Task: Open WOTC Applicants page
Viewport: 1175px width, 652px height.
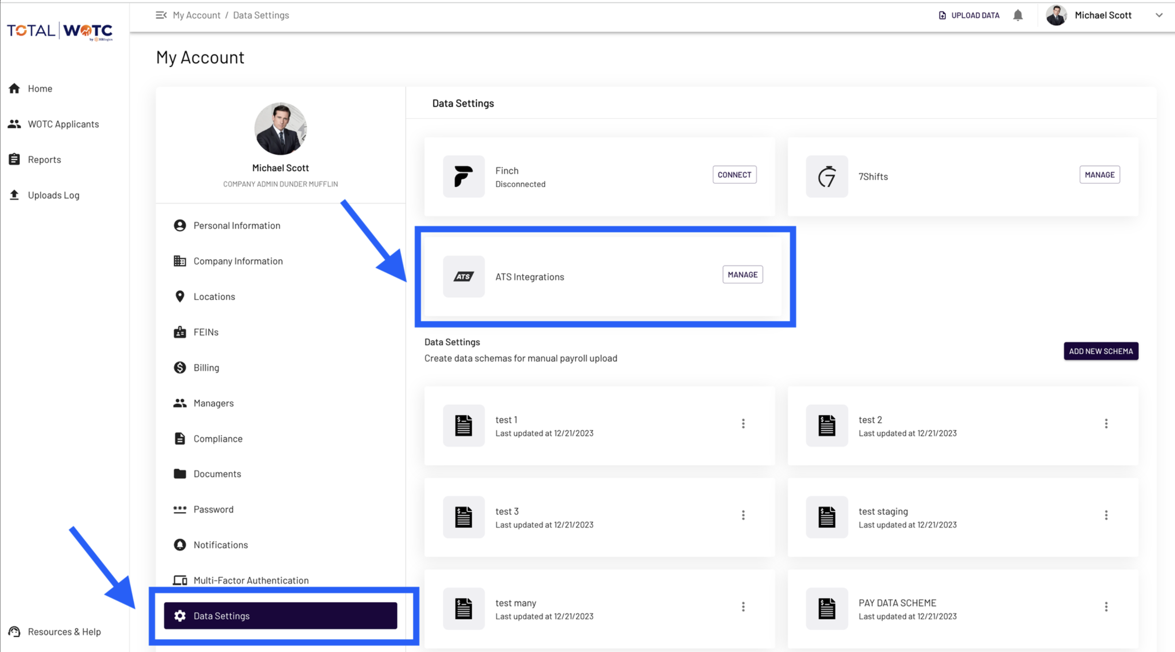Action: [x=64, y=124]
